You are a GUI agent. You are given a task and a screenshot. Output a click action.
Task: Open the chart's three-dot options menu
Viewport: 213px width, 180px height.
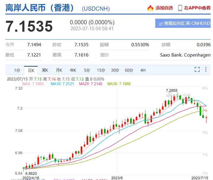(x=206, y=69)
